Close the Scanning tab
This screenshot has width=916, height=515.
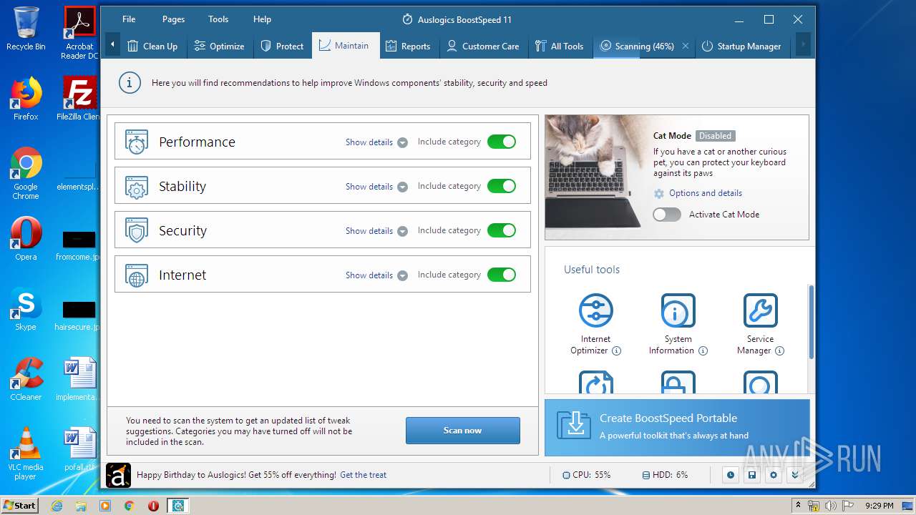coord(685,46)
